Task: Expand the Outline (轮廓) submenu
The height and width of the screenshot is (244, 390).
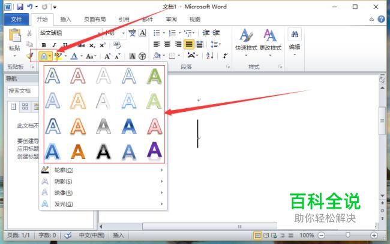Action: pos(103,170)
